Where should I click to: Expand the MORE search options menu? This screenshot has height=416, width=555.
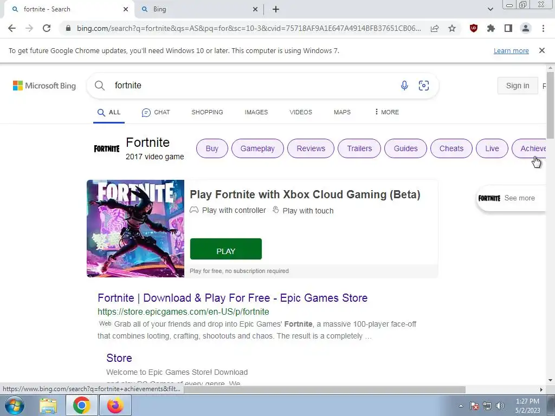(386, 112)
